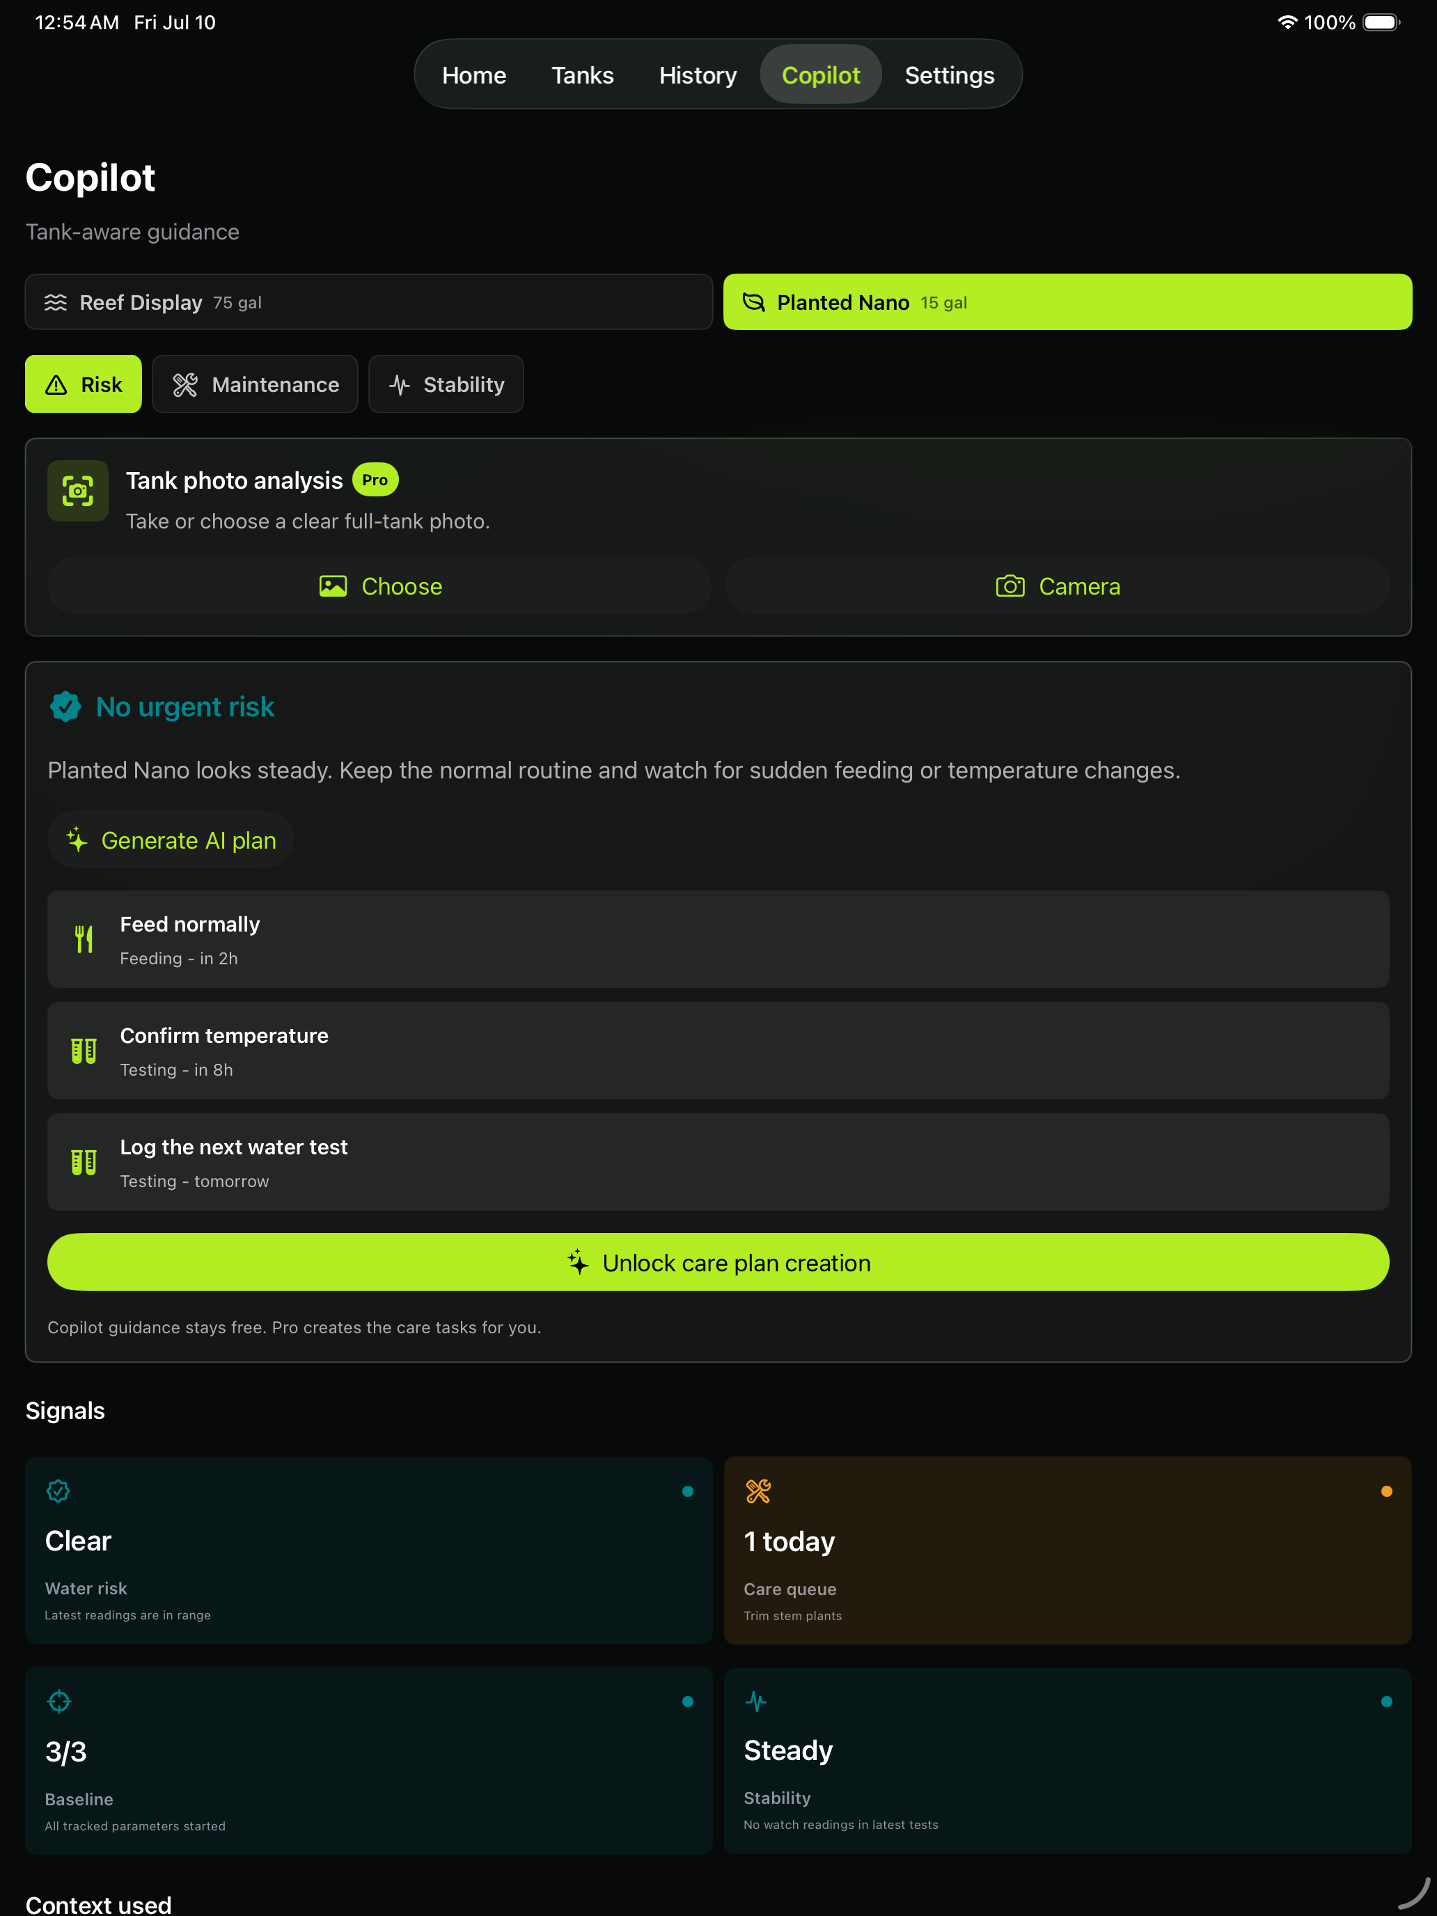Click the sparkle icon on Generate AI plan
Screen dimensions: 1437x1916
(77, 840)
